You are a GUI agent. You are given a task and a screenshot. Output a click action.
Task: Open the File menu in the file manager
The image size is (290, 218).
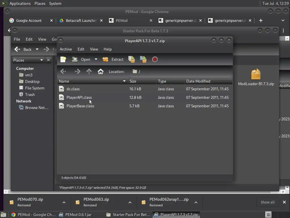coord(17,39)
